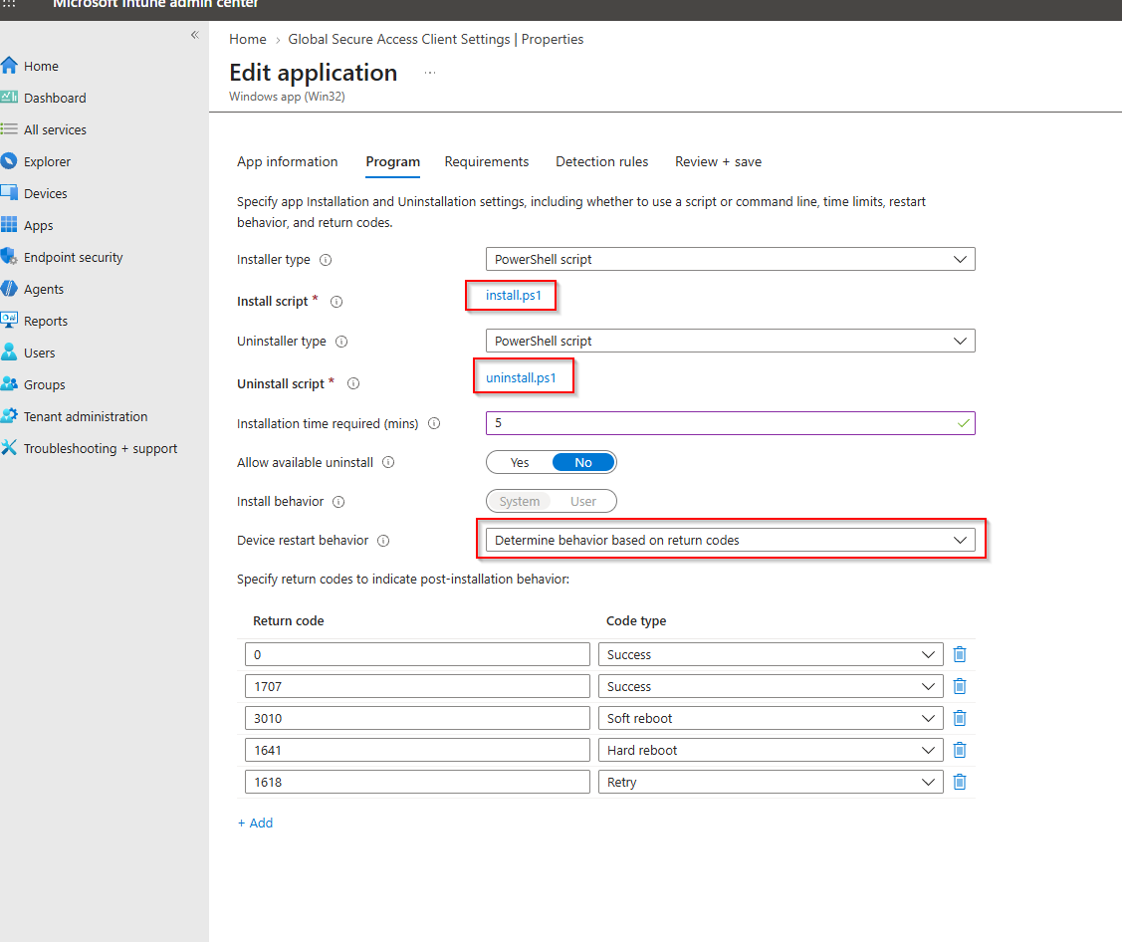
Task: Collapse the left navigation sidebar
Action: coord(195,35)
